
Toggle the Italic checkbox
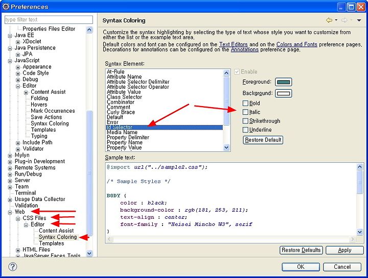pos(245,112)
